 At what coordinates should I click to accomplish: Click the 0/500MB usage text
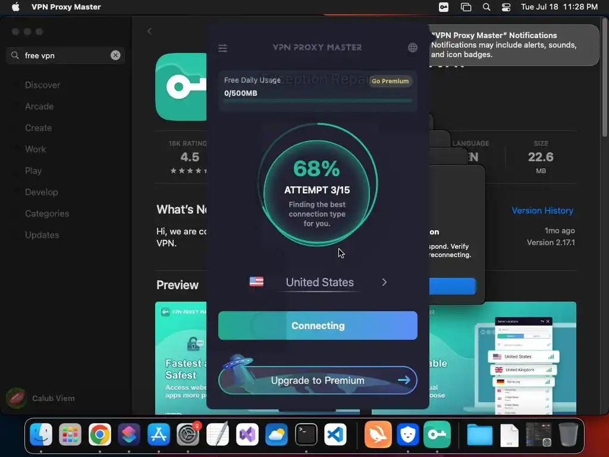click(240, 93)
